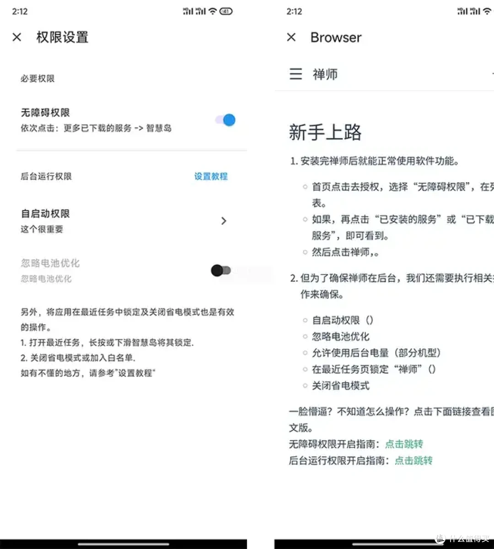
Task: Tap the battery indicator in left status bar
Action: pyautogui.click(x=226, y=11)
